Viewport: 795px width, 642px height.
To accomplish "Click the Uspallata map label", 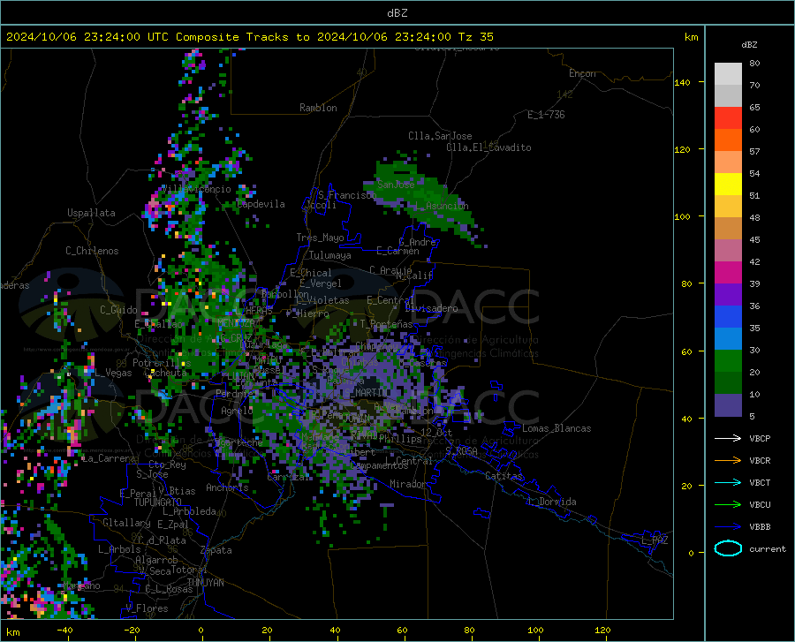I will (x=91, y=213).
